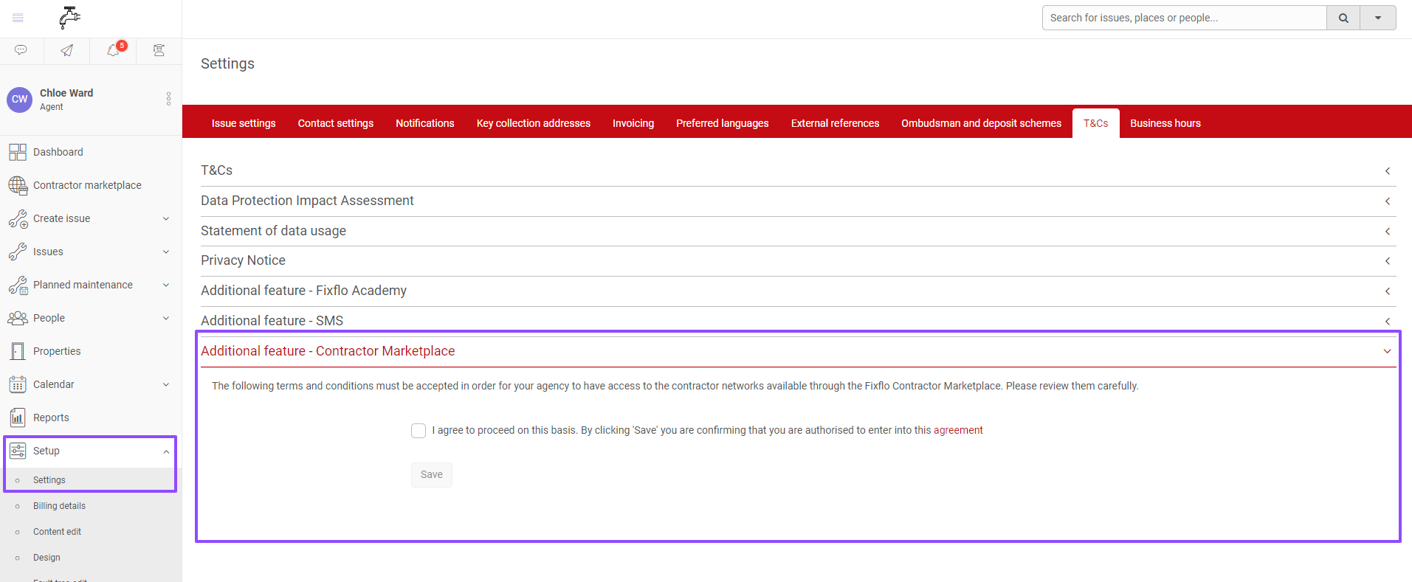Expand Data Protection Impact Assessment chevron
Image resolution: width=1412 pixels, height=582 pixels.
(x=1388, y=201)
